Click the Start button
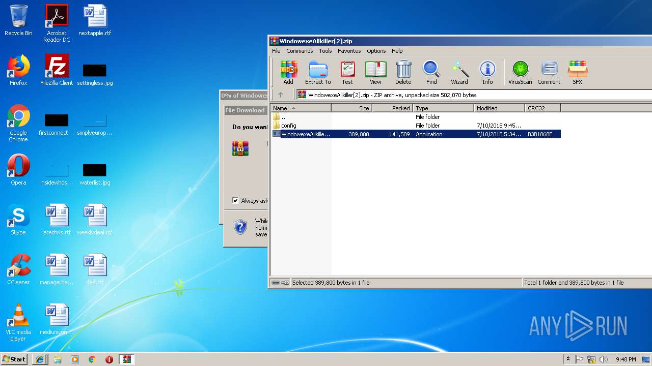 pos(14,359)
